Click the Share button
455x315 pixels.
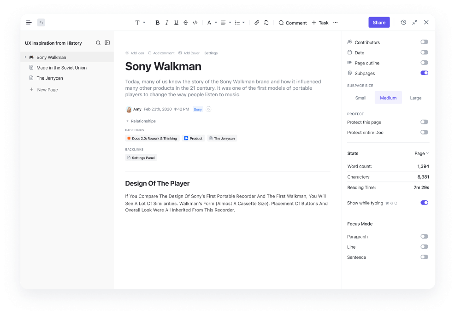point(378,22)
